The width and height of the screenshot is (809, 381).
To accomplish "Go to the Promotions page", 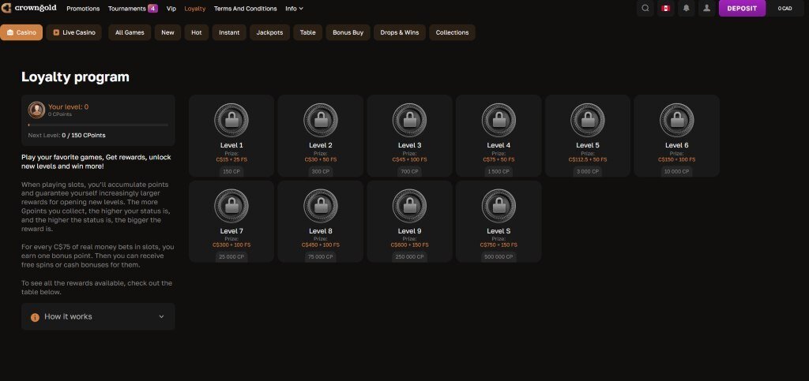I will (83, 9).
